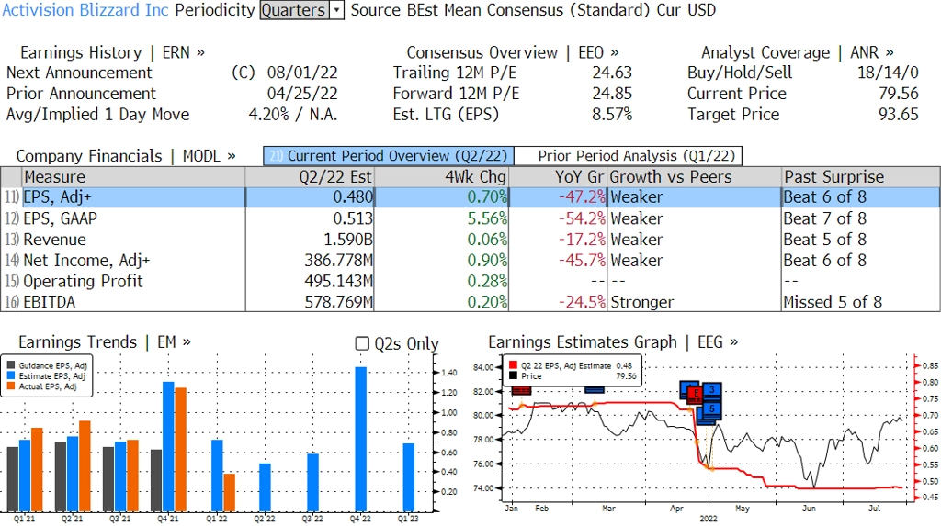Image resolution: width=941 pixels, height=526 pixels.
Task: Click Avg/Implied 1 Day Move value
Action: [x=293, y=115]
